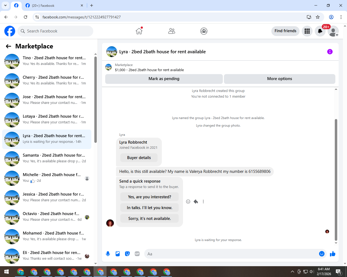Record a voice clip with microphone icon
This screenshot has height=277, width=347.
108,254
